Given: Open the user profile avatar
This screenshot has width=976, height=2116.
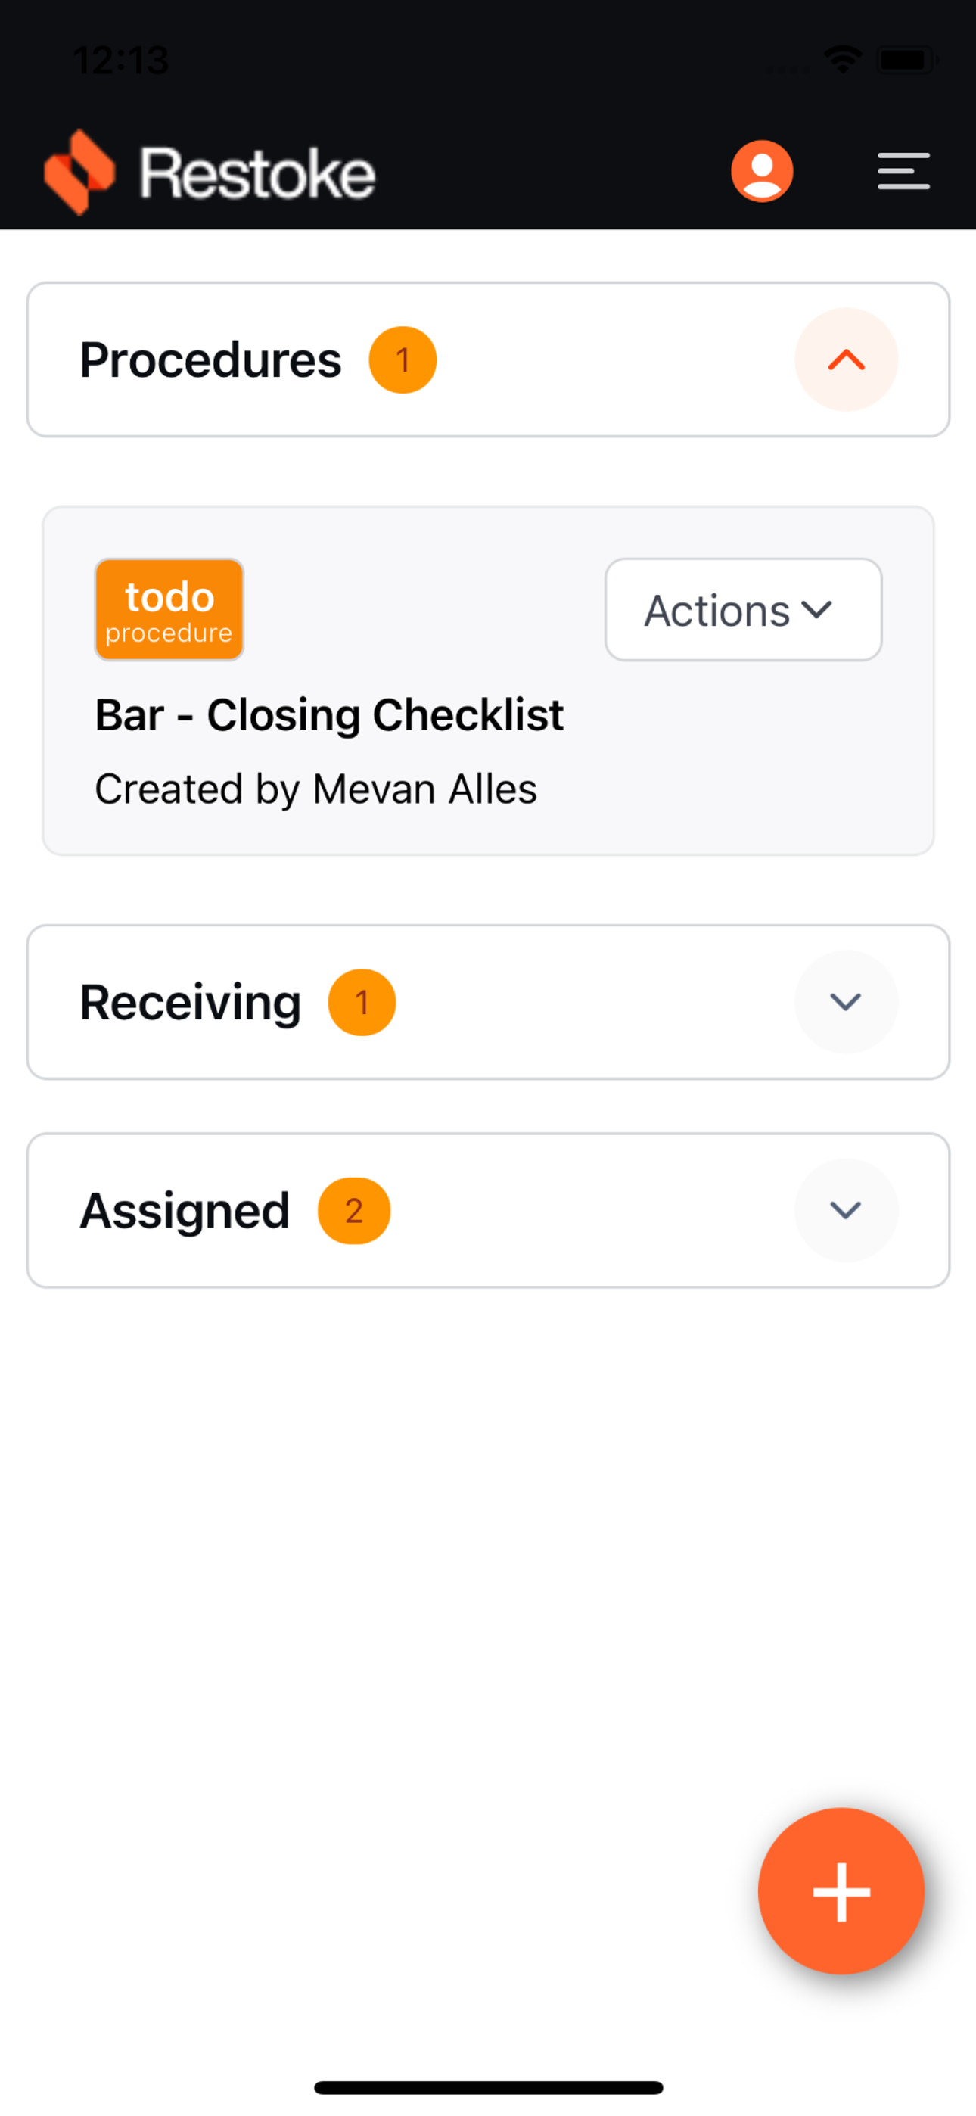Looking at the screenshot, I should 762,171.
